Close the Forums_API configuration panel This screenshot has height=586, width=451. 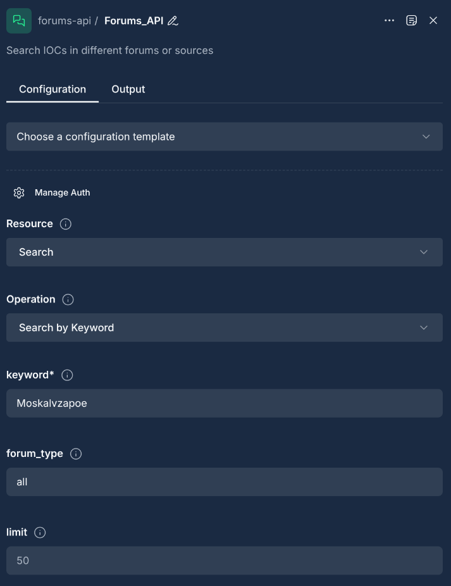point(433,21)
